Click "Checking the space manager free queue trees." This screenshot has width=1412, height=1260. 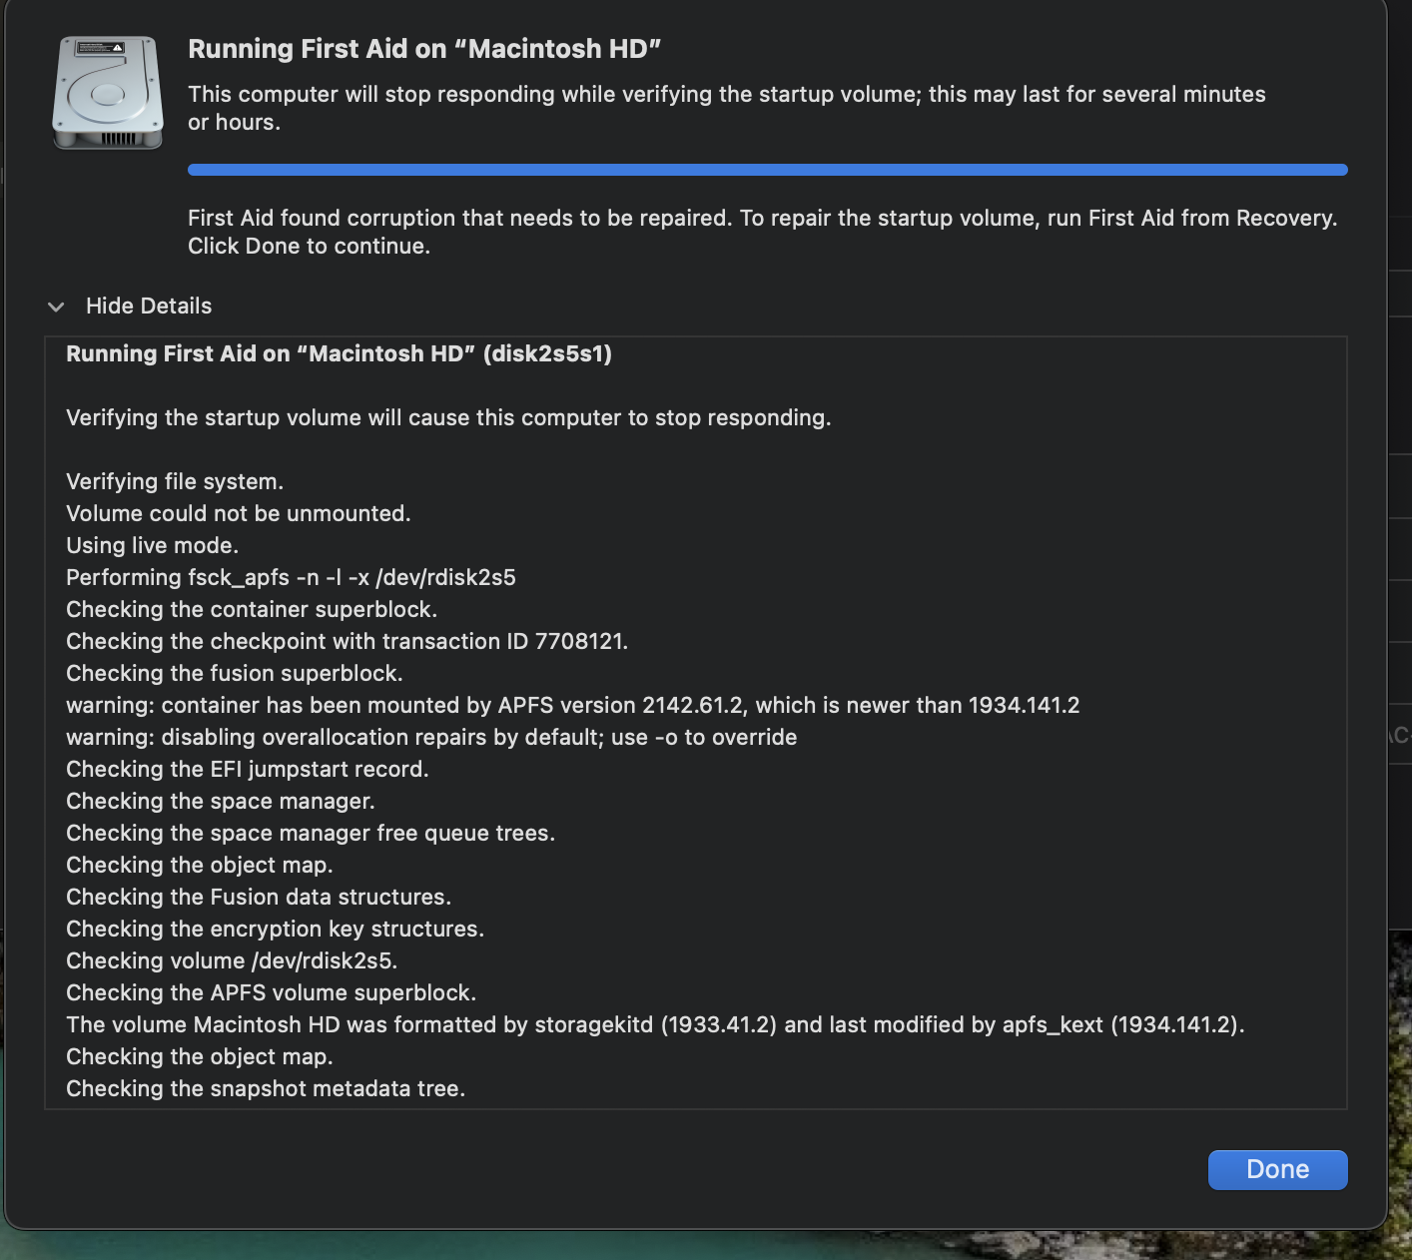click(311, 833)
